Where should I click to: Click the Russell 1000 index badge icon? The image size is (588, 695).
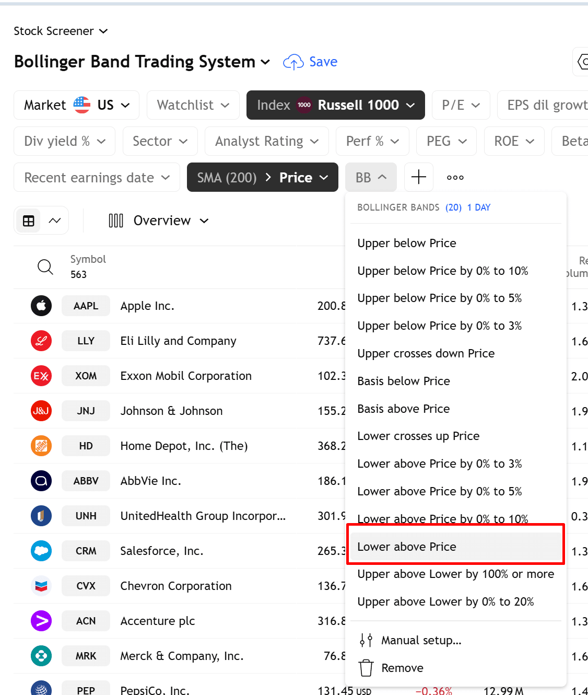[304, 105]
